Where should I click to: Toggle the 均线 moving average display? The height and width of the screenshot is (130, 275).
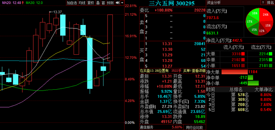point(82,3)
